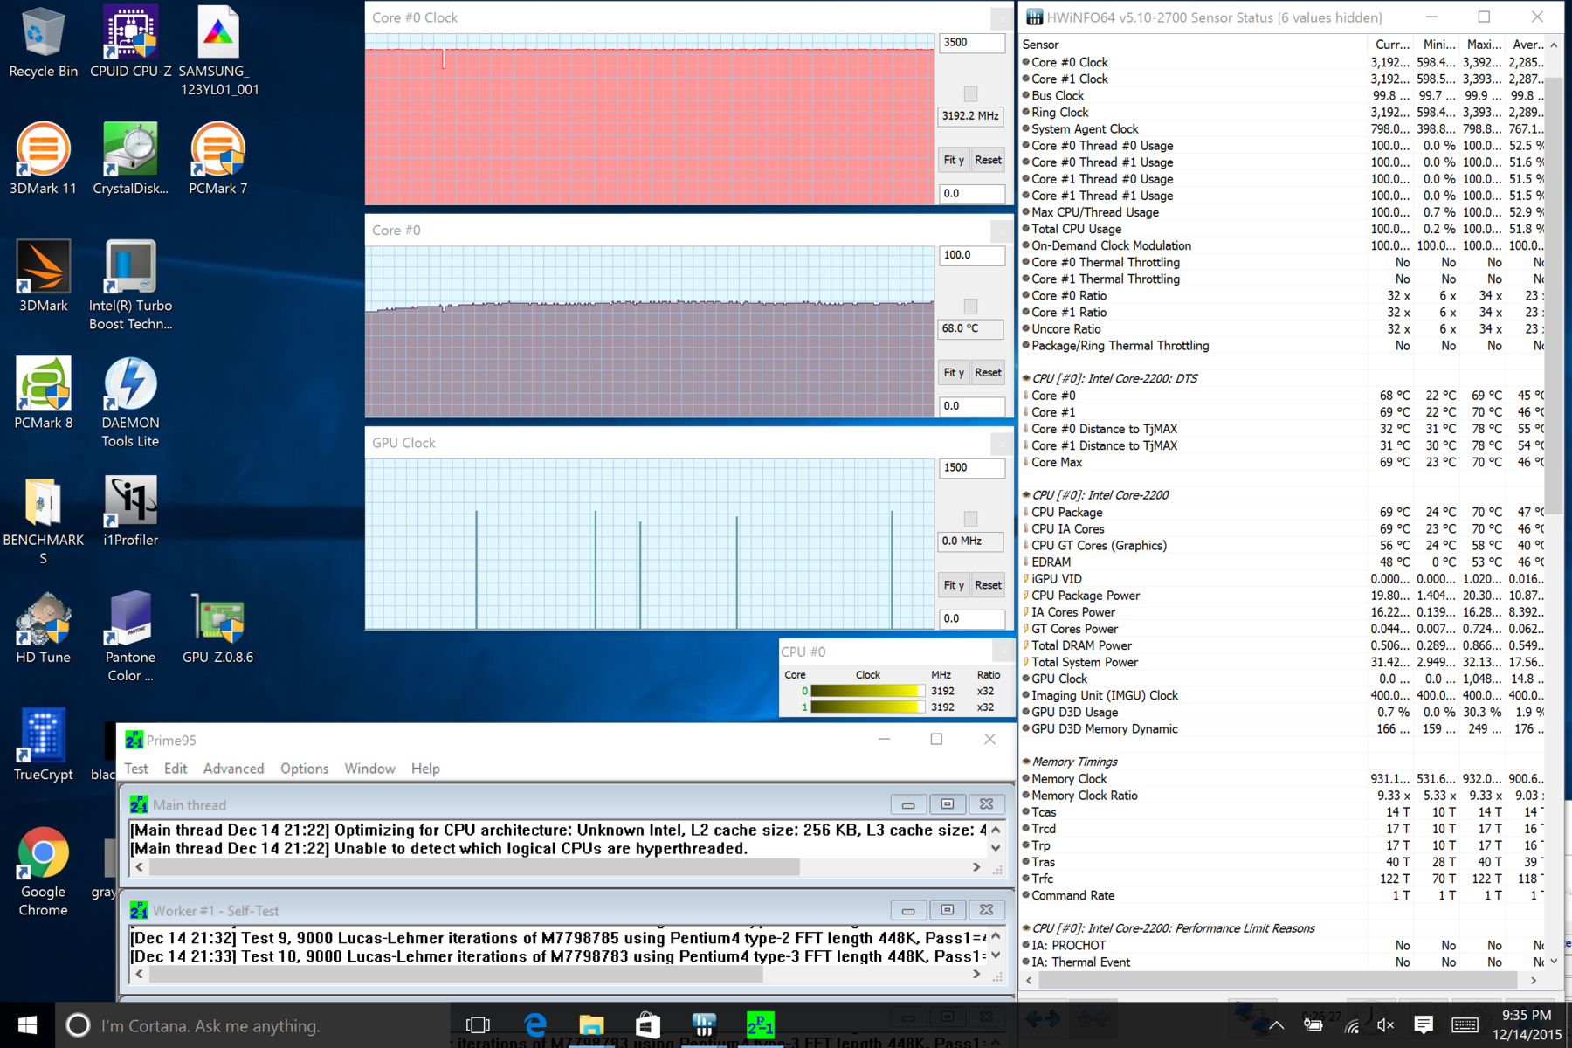
Task: Open Intel(R) Turbo Boost Technology shortcut
Action: pos(131,285)
